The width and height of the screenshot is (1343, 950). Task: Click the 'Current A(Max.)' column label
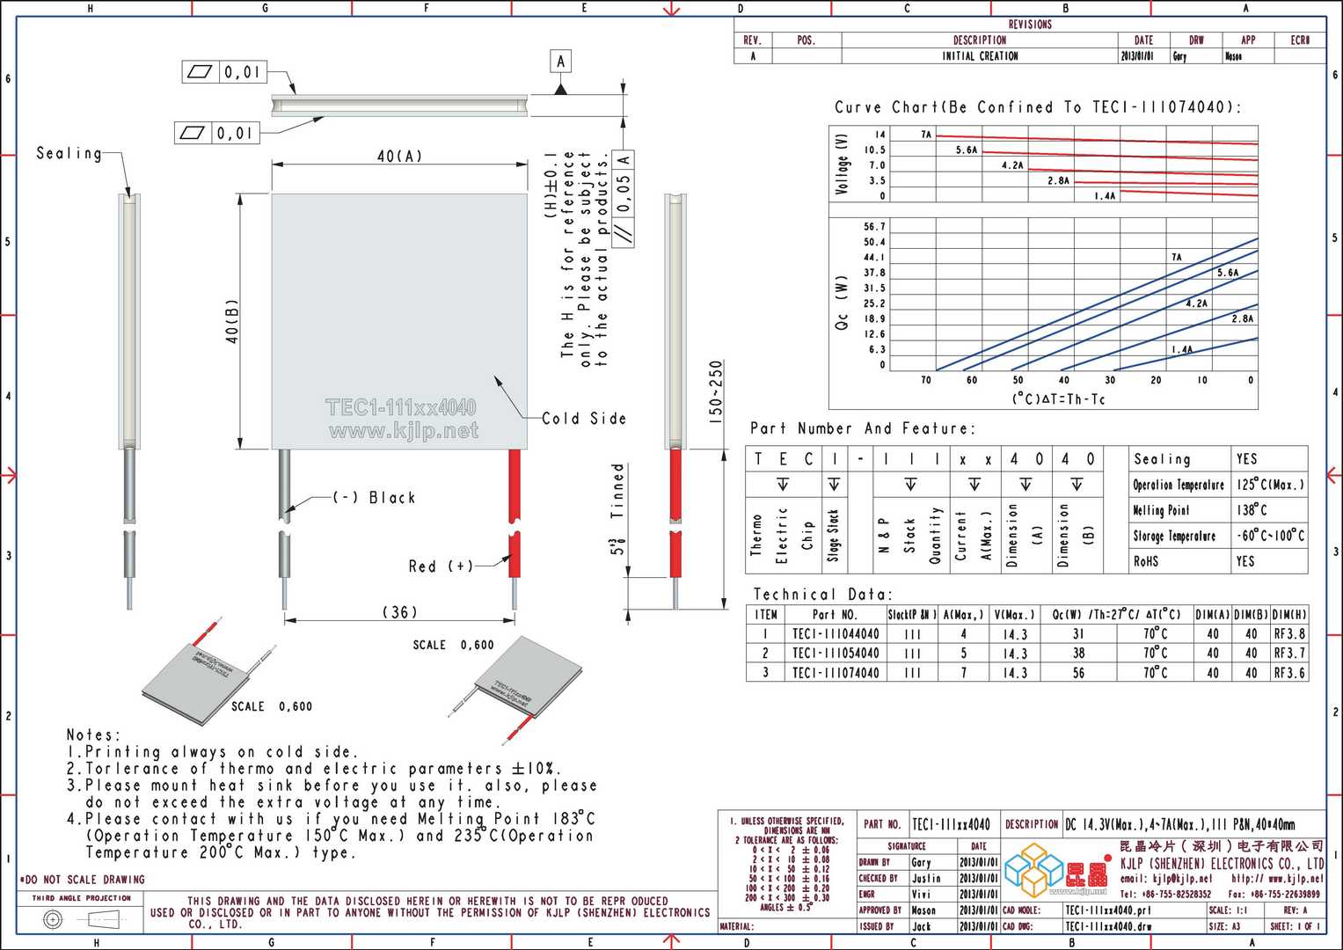(x=973, y=534)
